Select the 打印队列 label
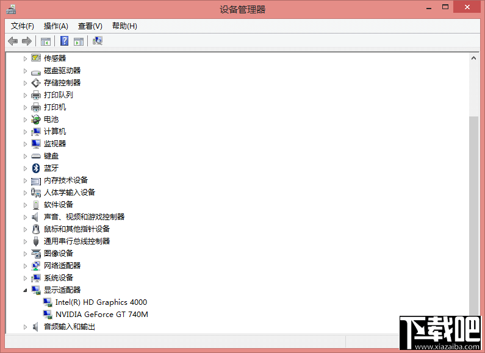This screenshot has height=353, width=485. point(58,95)
